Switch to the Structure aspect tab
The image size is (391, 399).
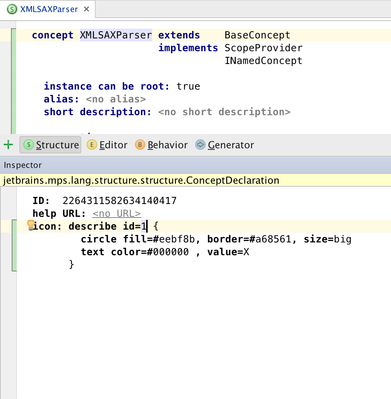tap(50, 145)
